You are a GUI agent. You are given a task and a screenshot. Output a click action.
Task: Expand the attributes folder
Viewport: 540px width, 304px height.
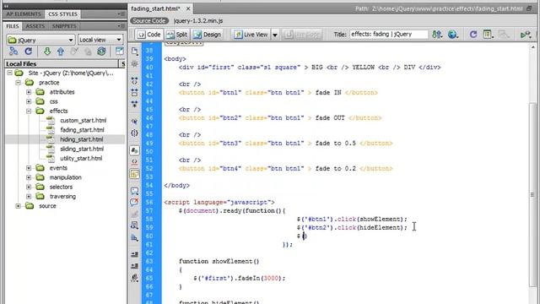pos(29,92)
